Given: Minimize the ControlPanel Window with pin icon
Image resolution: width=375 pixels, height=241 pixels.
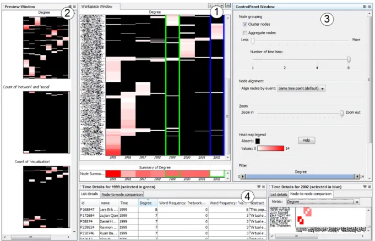Looking at the screenshot, I should (x=365, y=7).
